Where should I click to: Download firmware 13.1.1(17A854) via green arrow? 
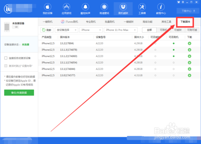point(189,63)
